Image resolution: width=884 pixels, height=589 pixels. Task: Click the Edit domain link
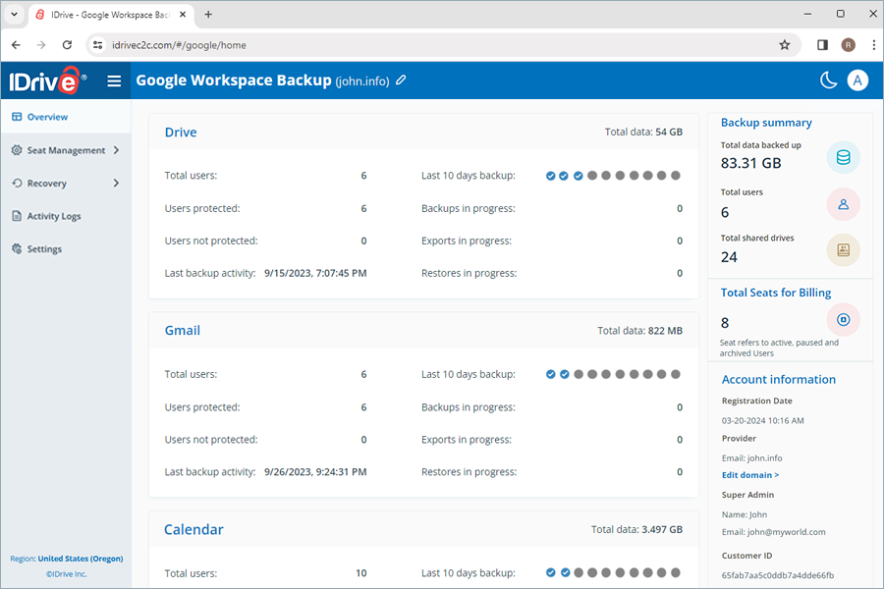pos(749,475)
